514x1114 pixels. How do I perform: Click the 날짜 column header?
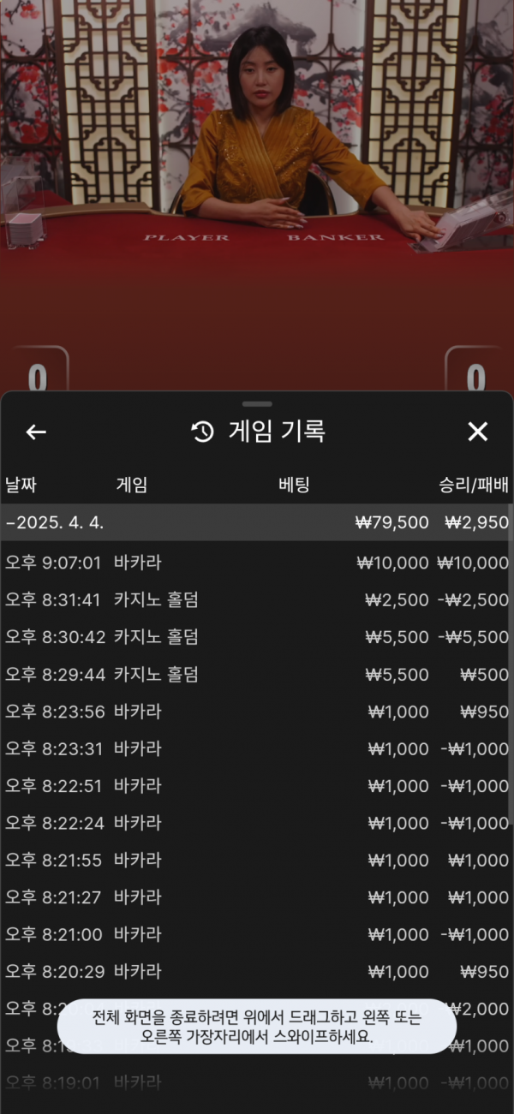(23, 486)
